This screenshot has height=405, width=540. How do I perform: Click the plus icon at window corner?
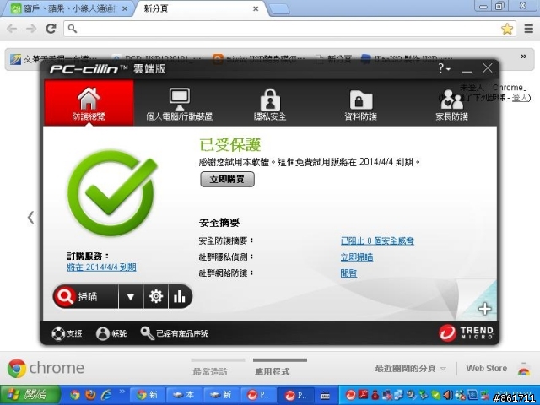coord(484,309)
